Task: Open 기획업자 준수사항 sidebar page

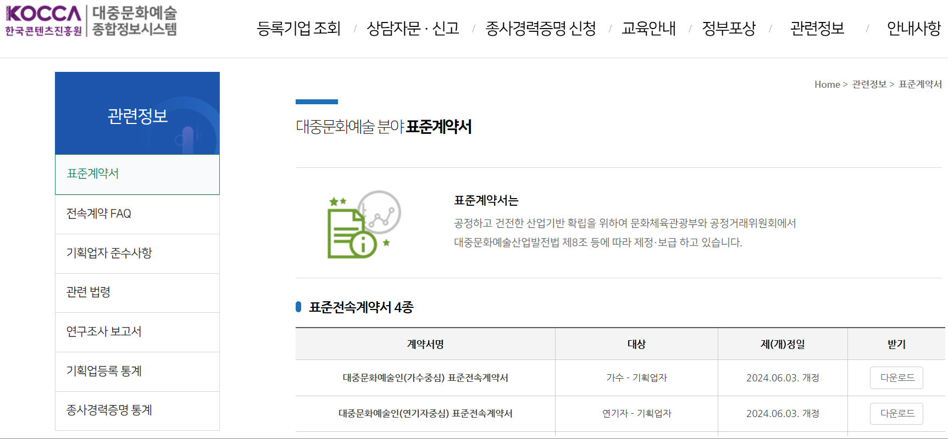Action: (x=137, y=254)
